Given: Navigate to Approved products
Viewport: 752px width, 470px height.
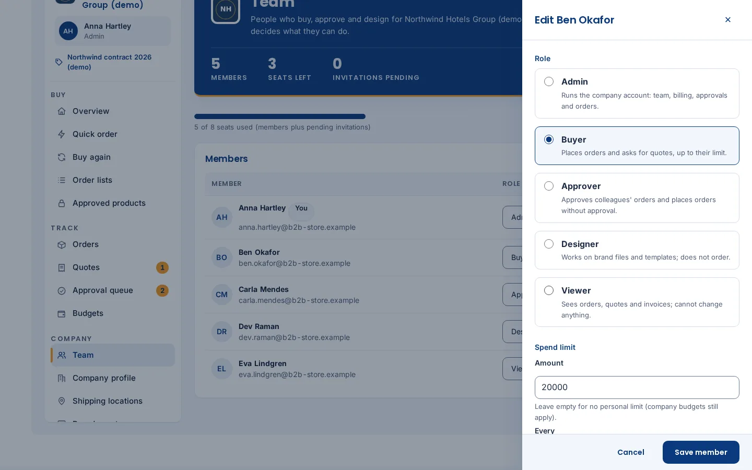Looking at the screenshot, I should click(x=113, y=203).
